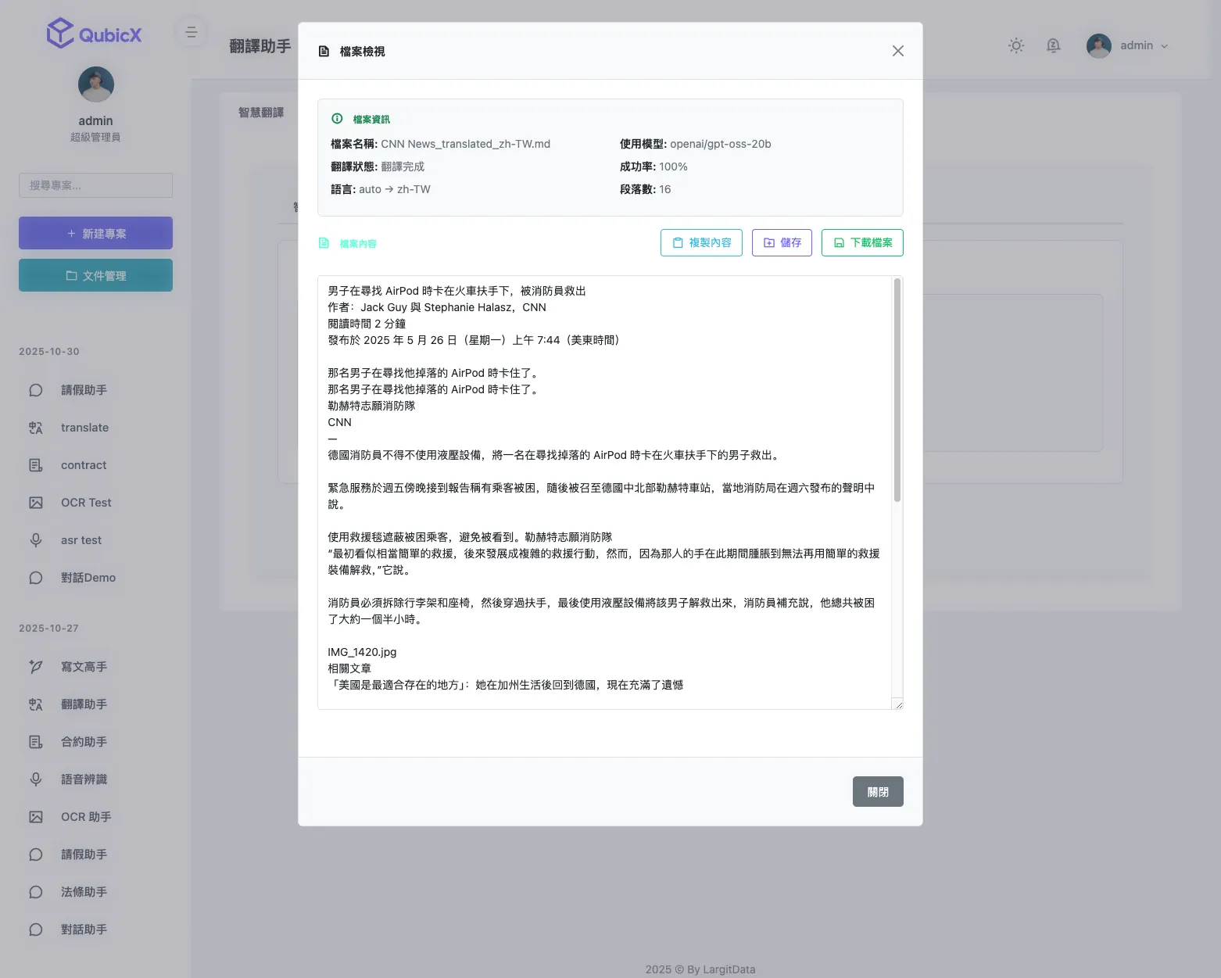Click the QubicX logo icon
This screenshot has height=978, width=1221.
pyautogui.click(x=60, y=34)
